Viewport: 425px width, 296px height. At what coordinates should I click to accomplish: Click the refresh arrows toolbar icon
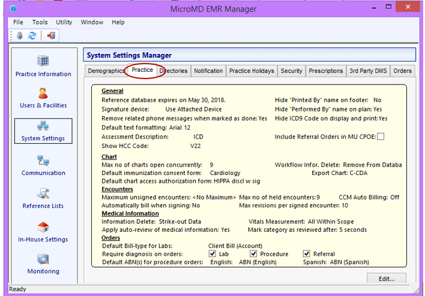click(32, 35)
